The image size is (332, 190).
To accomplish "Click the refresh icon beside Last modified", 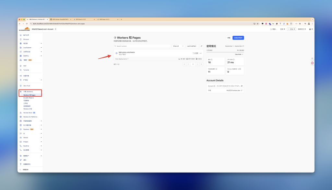I will tap(201, 46).
